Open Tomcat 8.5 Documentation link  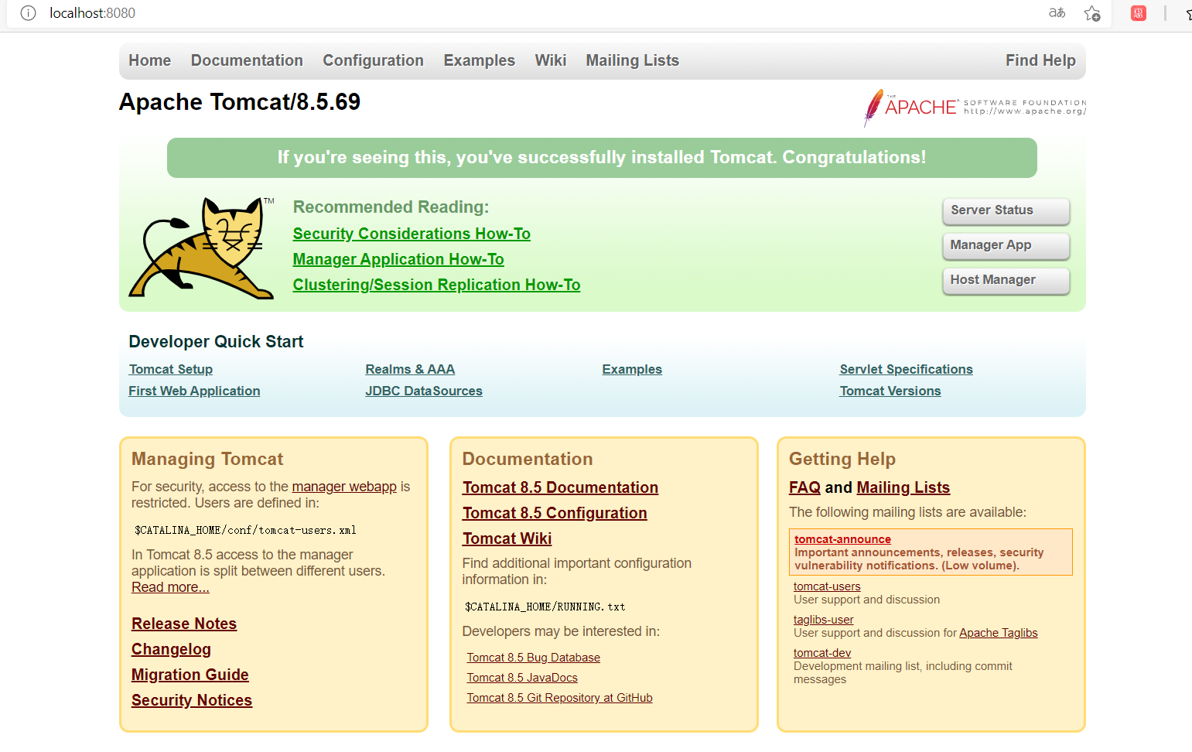pos(560,487)
